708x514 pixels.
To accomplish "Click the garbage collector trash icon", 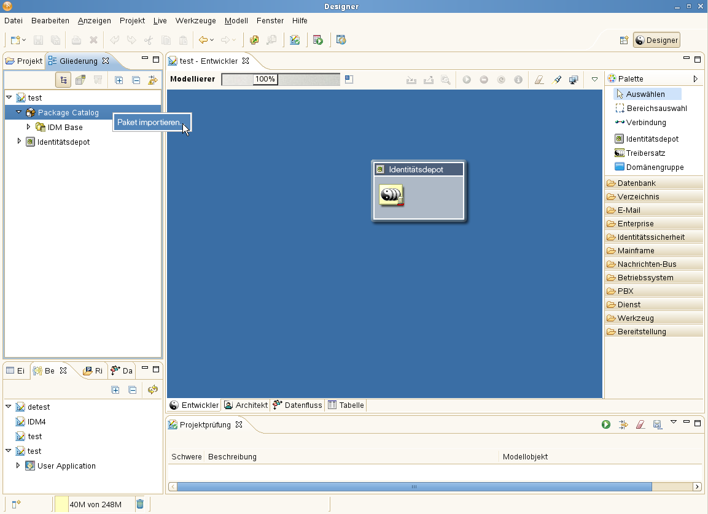I will pos(140,504).
